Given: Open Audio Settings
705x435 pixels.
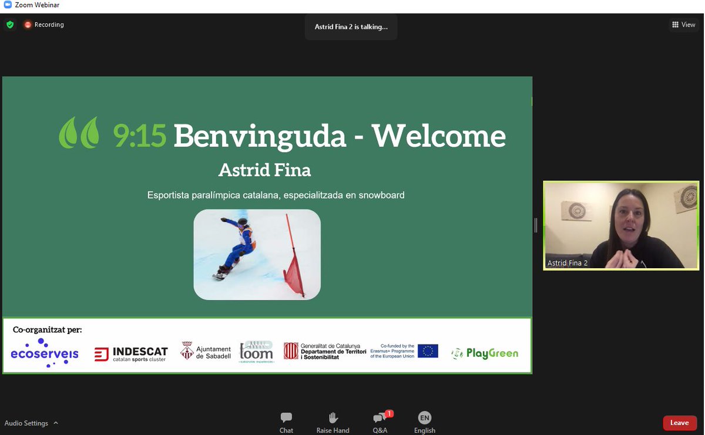Looking at the screenshot, I should 26,423.
